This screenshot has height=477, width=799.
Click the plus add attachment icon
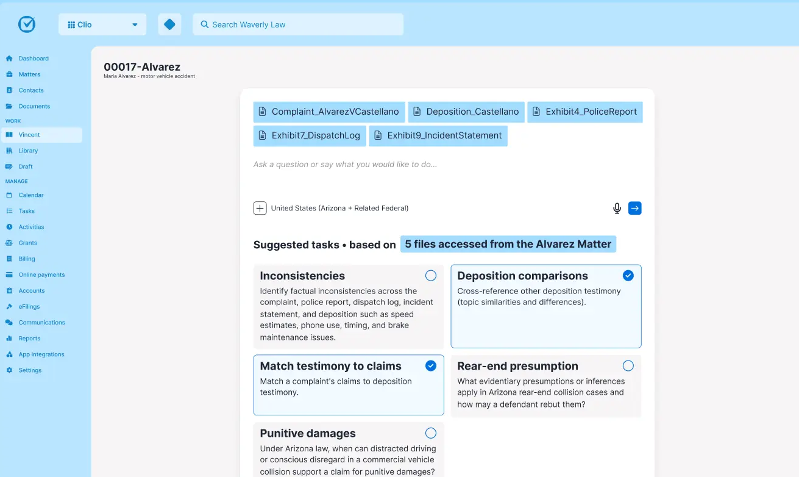260,208
